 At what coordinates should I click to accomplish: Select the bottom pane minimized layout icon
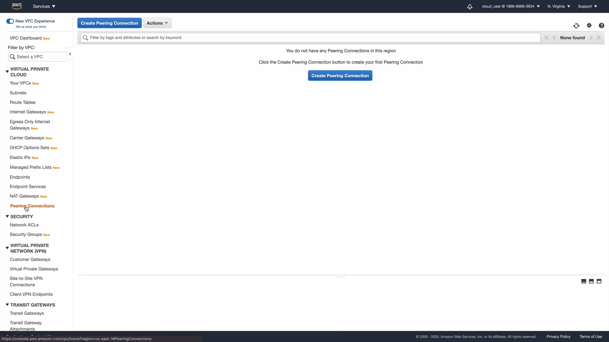(584, 281)
